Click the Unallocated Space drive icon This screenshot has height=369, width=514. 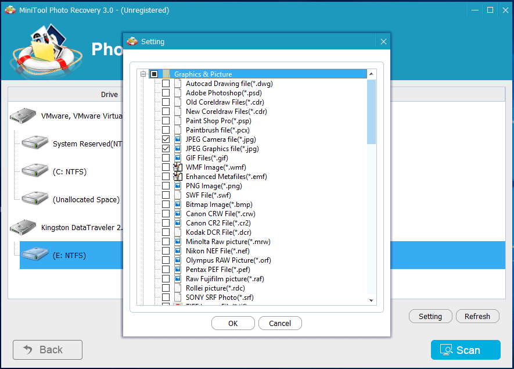35,199
